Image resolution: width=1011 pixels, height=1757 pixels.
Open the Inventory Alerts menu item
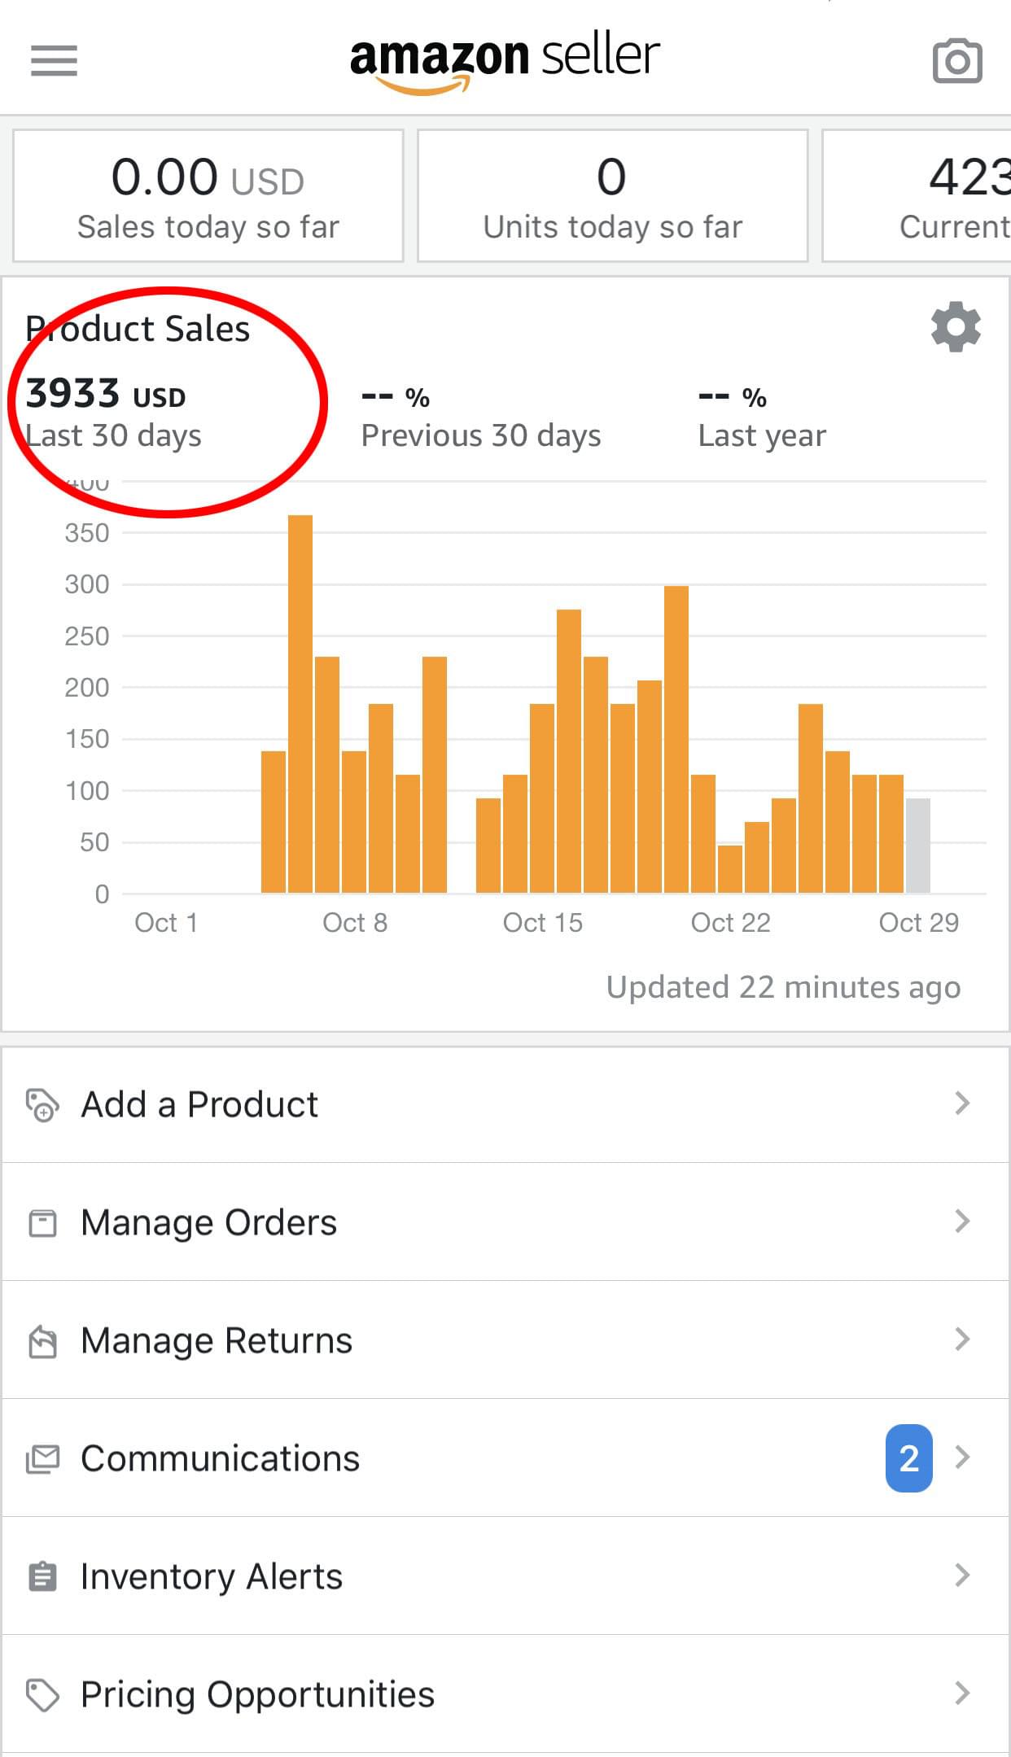(212, 1576)
